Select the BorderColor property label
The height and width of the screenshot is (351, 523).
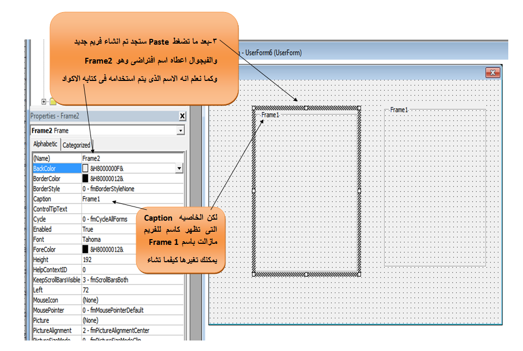tap(47, 179)
